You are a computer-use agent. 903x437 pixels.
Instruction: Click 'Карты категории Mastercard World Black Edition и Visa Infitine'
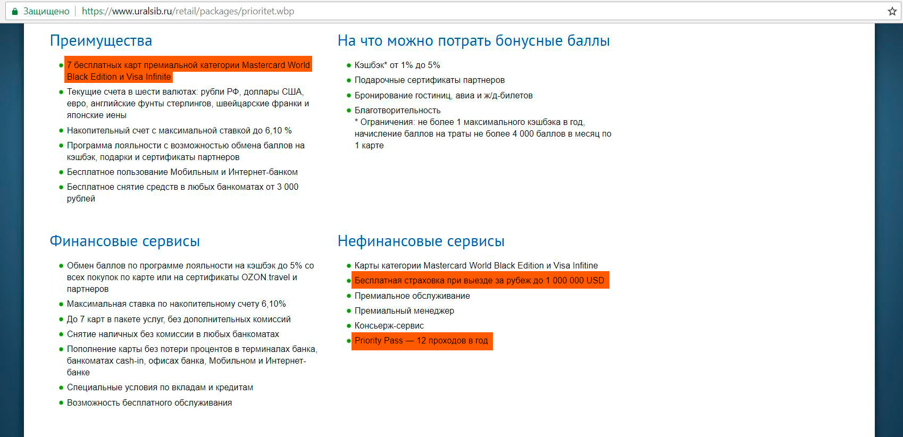click(476, 265)
